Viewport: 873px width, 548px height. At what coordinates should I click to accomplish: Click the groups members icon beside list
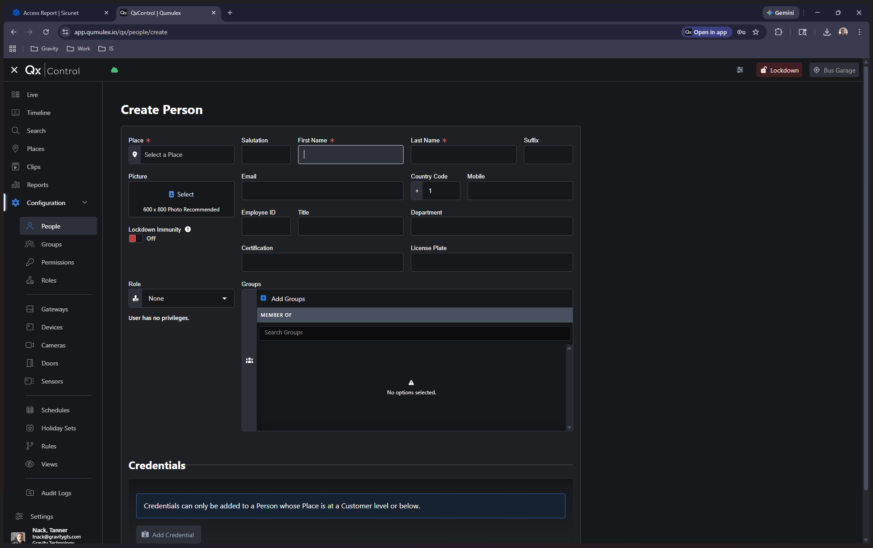249,361
